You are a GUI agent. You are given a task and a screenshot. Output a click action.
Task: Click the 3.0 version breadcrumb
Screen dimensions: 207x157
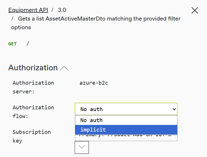tap(62, 10)
